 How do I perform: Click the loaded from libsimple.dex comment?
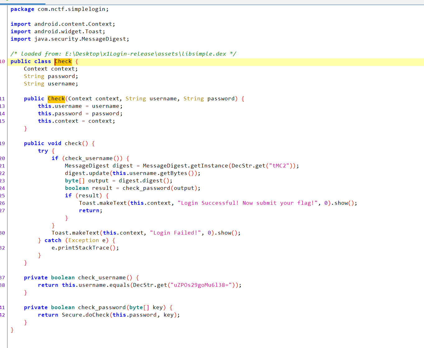123,54
